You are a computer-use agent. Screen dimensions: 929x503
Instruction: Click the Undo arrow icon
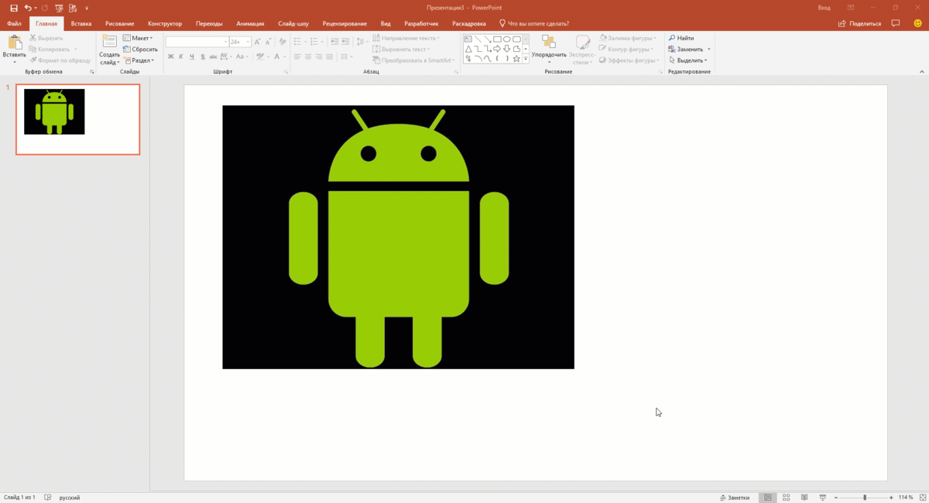pyautogui.click(x=27, y=8)
